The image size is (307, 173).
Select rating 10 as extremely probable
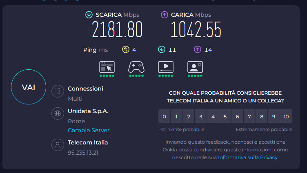tap(286, 117)
